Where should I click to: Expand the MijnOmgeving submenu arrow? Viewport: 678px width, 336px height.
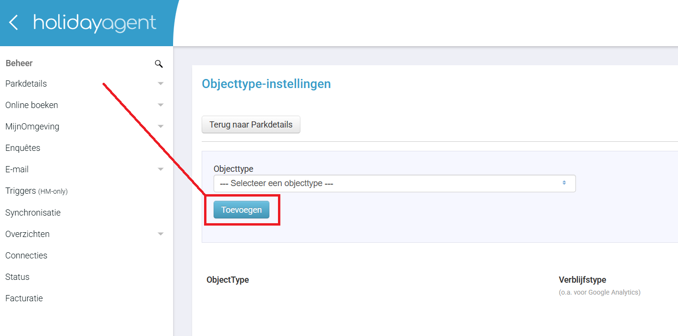[x=161, y=127]
